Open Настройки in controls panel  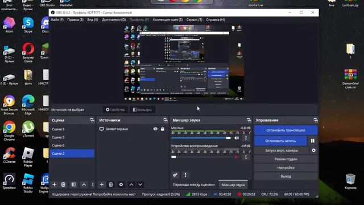(x=286, y=167)
